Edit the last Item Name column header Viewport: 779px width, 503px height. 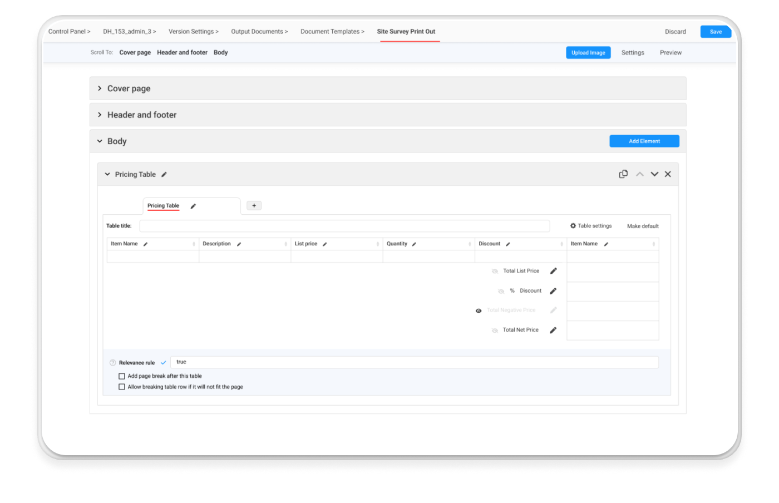(x=606, y=244)
